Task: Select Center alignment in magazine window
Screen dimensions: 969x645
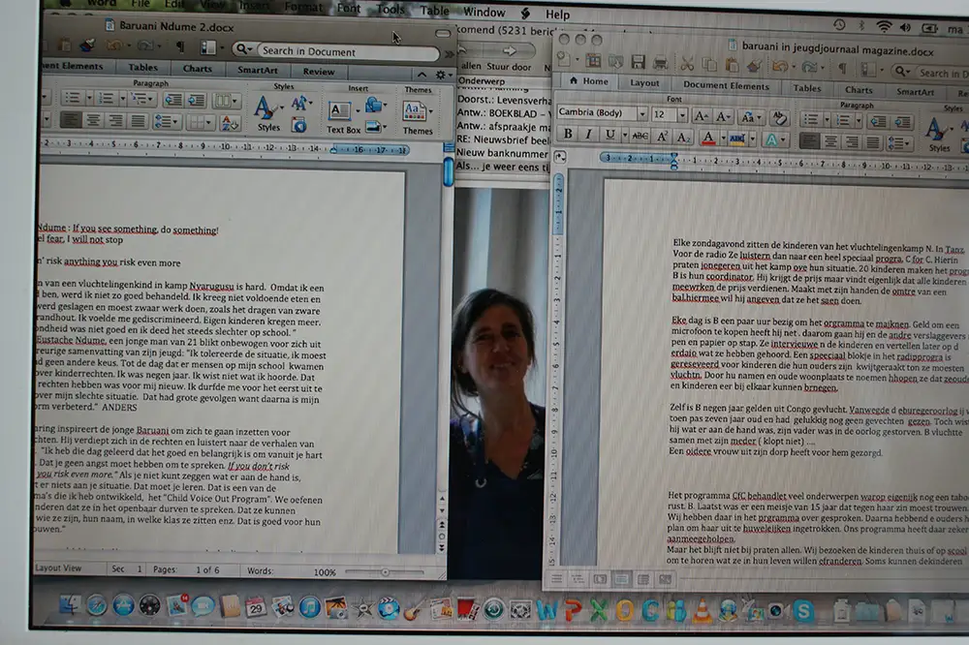Action: click(x=830, y=142)
